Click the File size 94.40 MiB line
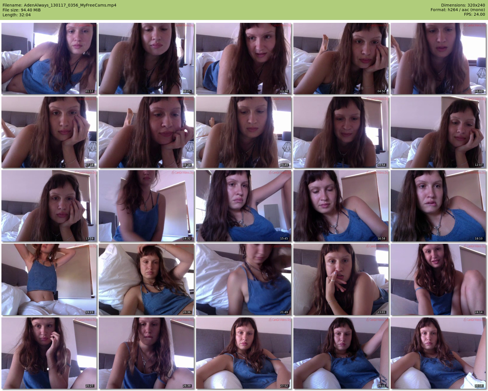The width and height of the screenshot is (488, 391). 22,10
